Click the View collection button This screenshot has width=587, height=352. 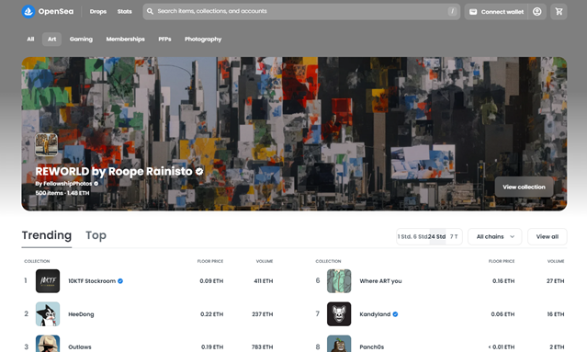point(524,187)
